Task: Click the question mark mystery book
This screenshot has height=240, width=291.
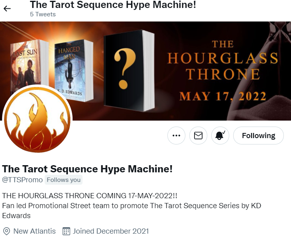Action: (129, 71)
